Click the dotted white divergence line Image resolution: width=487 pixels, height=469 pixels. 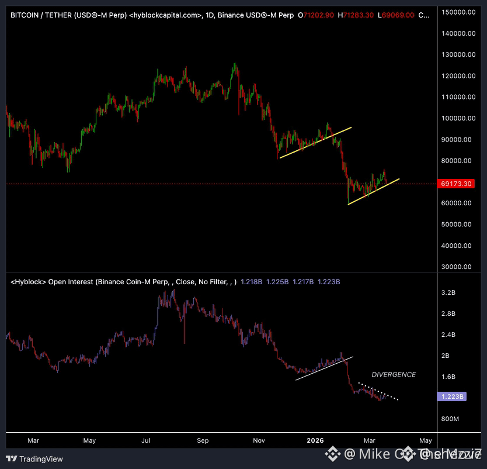point(378,391)
